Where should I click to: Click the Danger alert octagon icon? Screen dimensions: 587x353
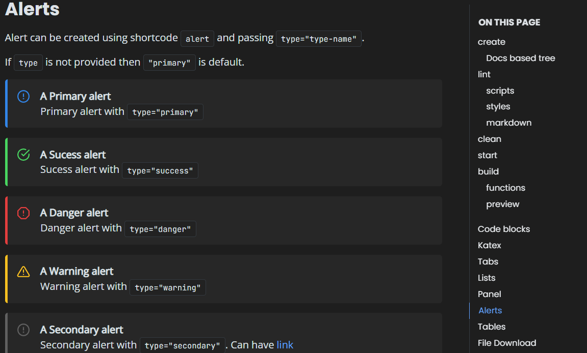pos(23,213)
